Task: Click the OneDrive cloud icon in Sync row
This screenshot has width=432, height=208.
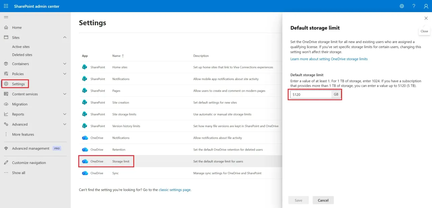Action: pos(85,173)
